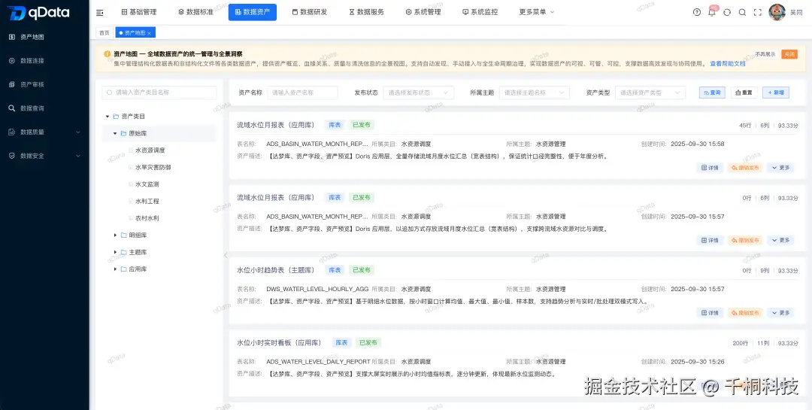Open the 所属主题 dropdown
Viewport: 812px width, 410px height.
pyautogui.click(x=534, y=93)
